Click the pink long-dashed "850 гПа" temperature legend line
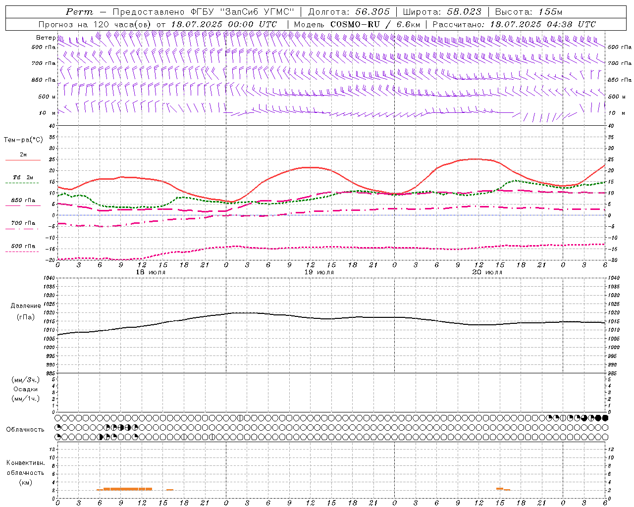The height and width of the screenshot is (507, 634). pyautogui.click(x=22, y=206)
